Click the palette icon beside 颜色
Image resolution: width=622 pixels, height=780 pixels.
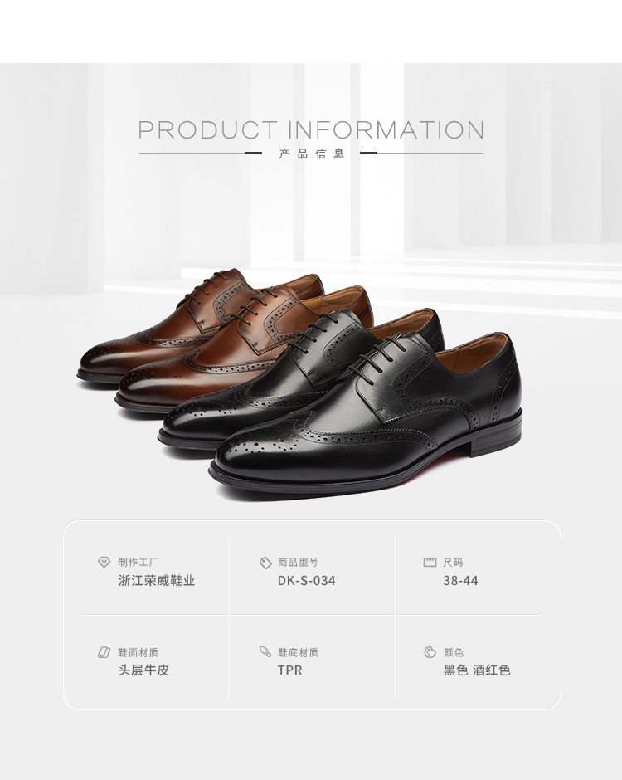click(430, 652)
